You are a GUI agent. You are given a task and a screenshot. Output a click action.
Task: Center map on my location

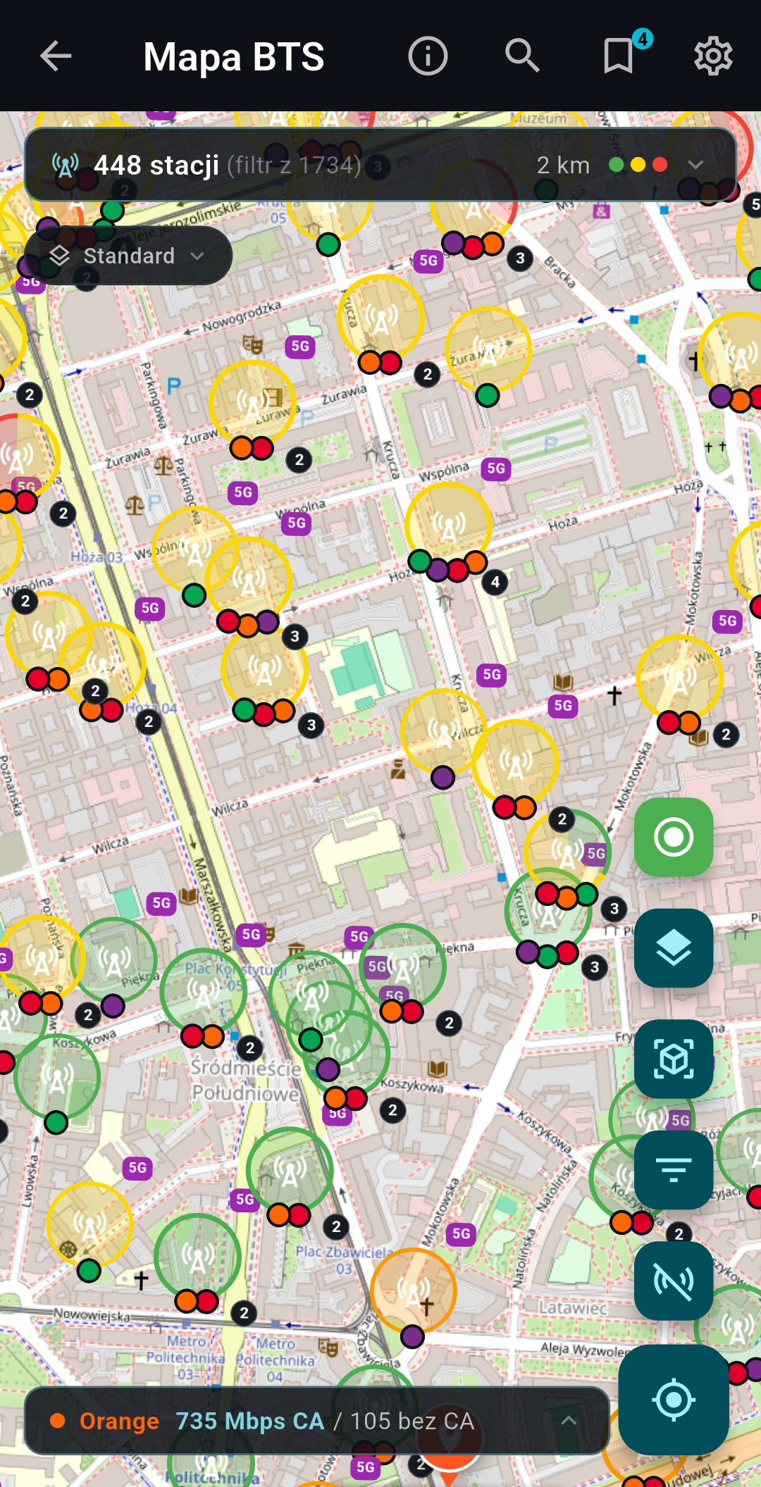point(674,1399)
